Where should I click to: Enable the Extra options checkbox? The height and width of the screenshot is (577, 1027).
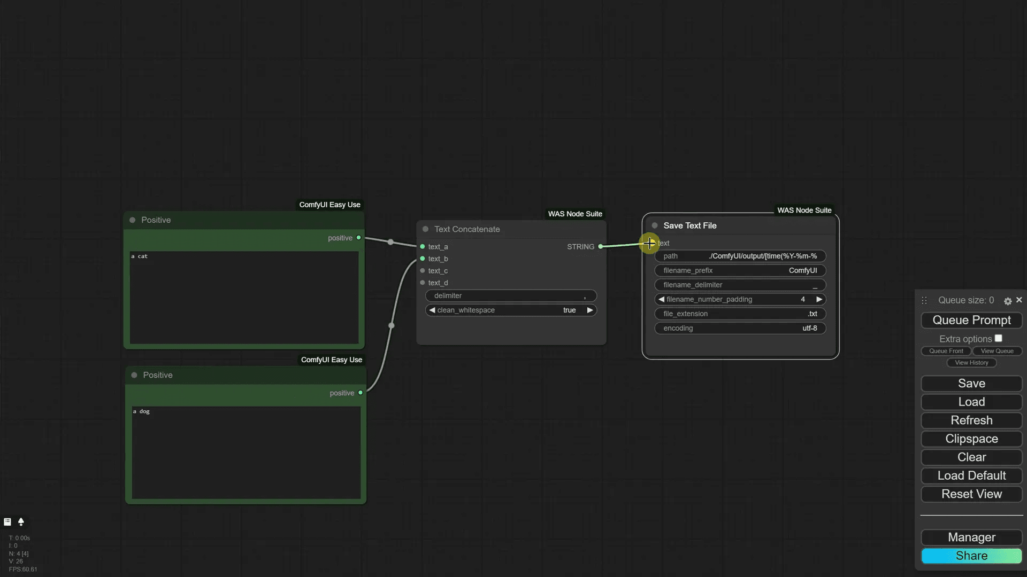tap(999, 338)
